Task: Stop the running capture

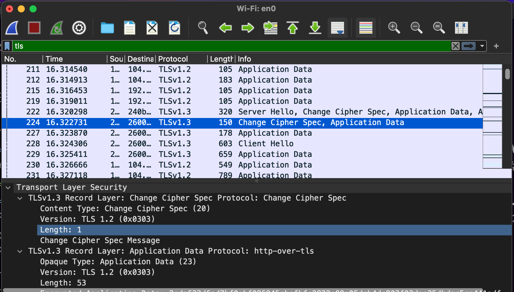Action: click(34, 28)
